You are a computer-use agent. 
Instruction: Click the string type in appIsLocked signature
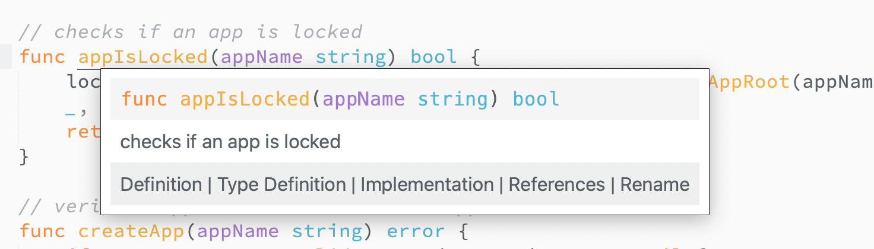coord(350,57)
